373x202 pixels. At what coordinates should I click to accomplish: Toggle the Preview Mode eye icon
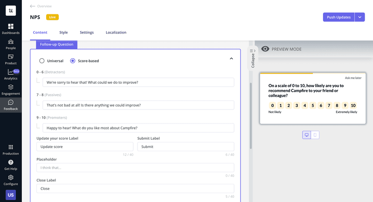point(265,49)
